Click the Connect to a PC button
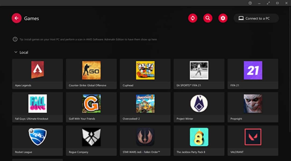The width and height of the screenshot is (291, 161). (256, 18)
